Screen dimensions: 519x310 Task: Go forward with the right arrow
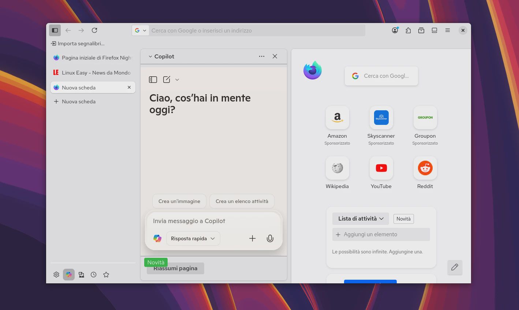pyautogui.click(x=81, y=30)
